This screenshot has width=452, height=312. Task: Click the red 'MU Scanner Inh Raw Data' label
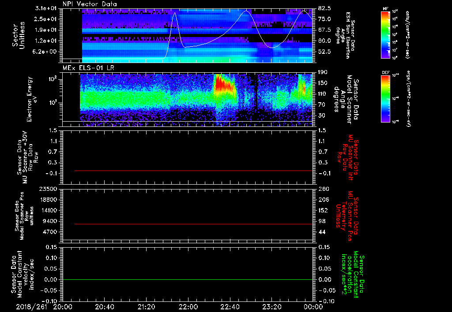point(348,157)
